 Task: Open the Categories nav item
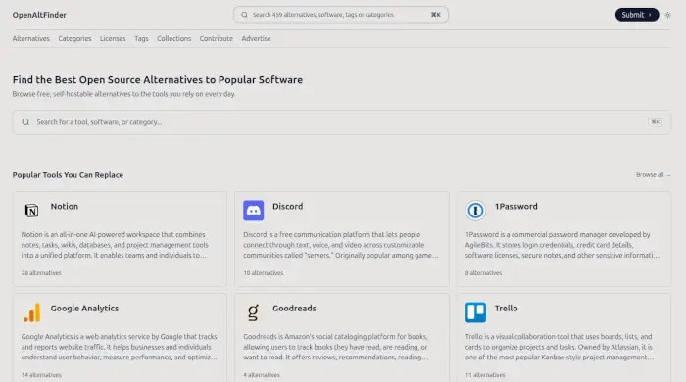74,38
